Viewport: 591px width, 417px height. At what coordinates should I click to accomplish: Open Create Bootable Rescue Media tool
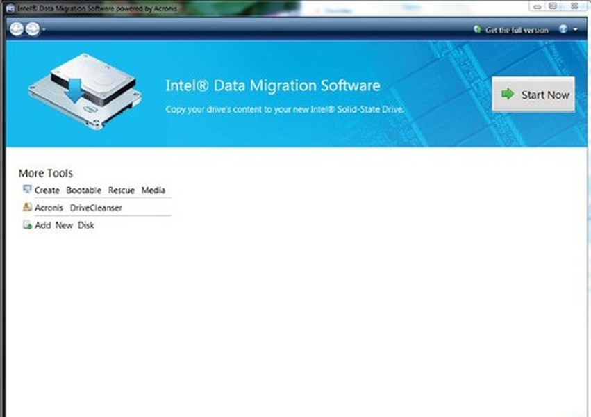pos(100,190)
